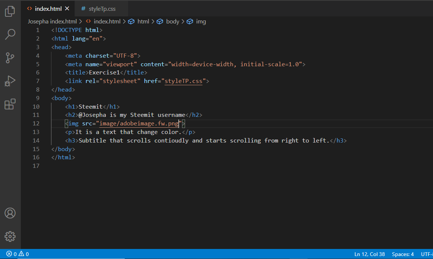
Task: Open the Extensions view
Action: [x=10, y=104]
